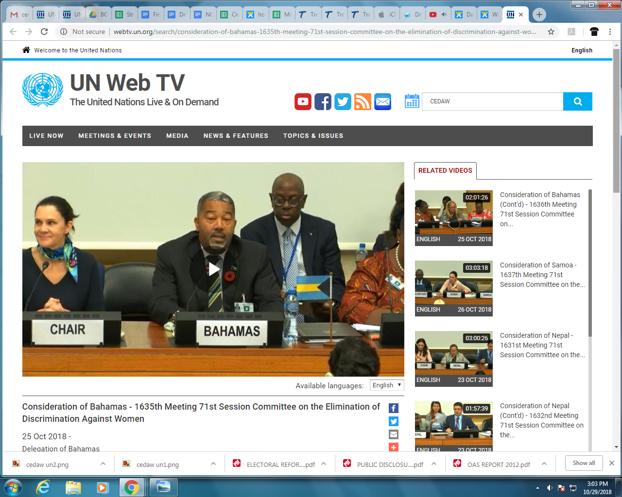Go back to the previous page

click(x=13, y=32)
